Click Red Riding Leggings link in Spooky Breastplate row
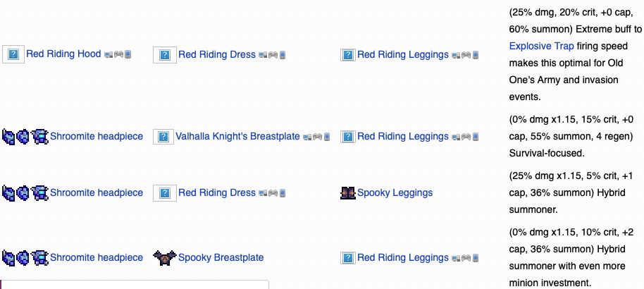This screenshot has height=289, width=644. [x=402, y=257]
